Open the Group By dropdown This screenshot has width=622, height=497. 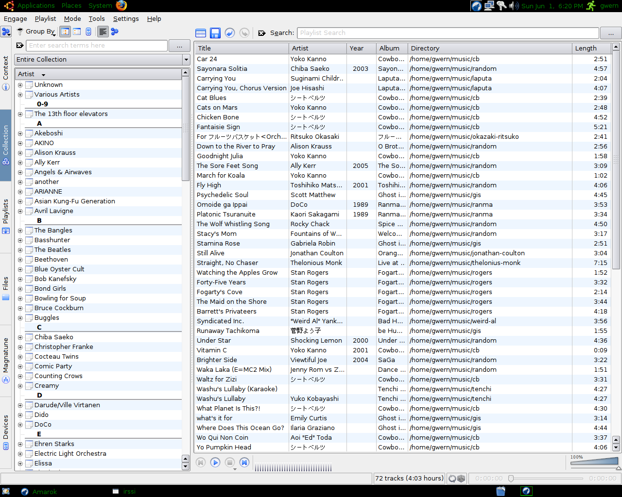[41, 32]
